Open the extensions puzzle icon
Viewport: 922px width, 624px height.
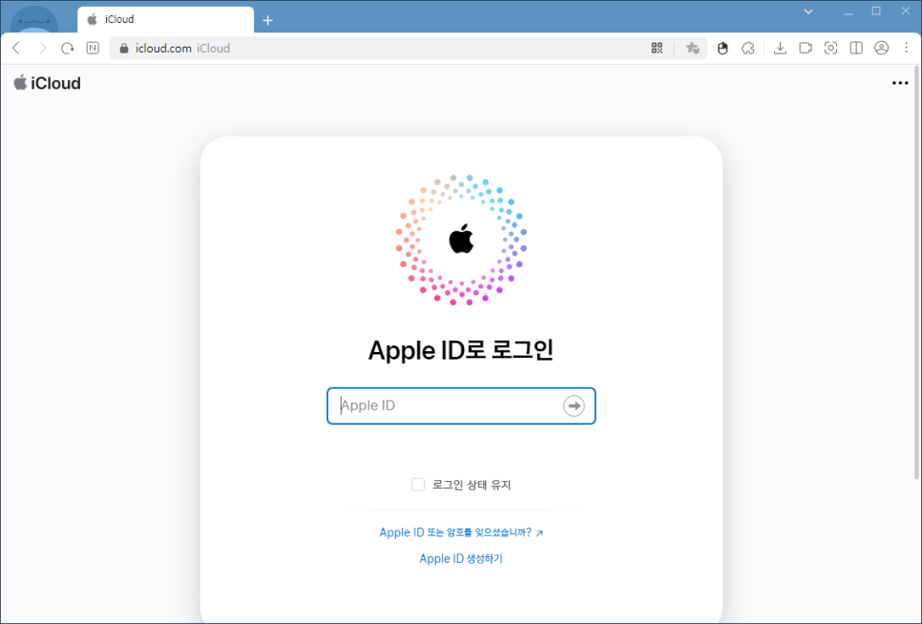pos(748,48)
